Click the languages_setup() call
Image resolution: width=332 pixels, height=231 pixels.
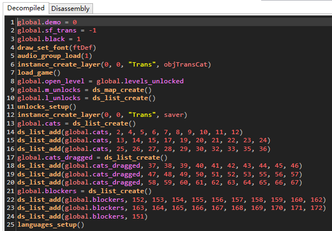point(51,224)
